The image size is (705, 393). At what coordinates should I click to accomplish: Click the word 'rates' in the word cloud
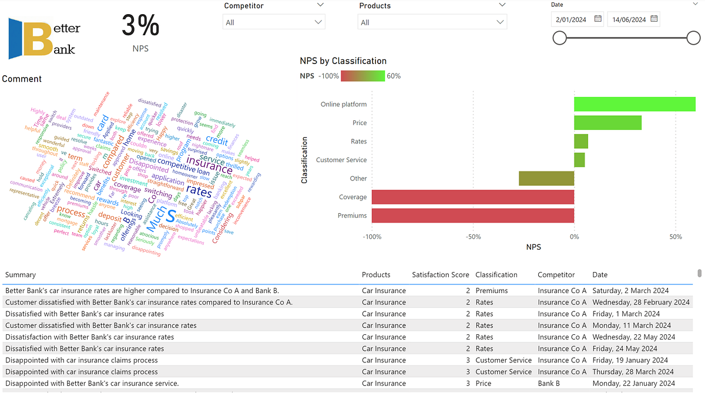(x=198, y=190)
